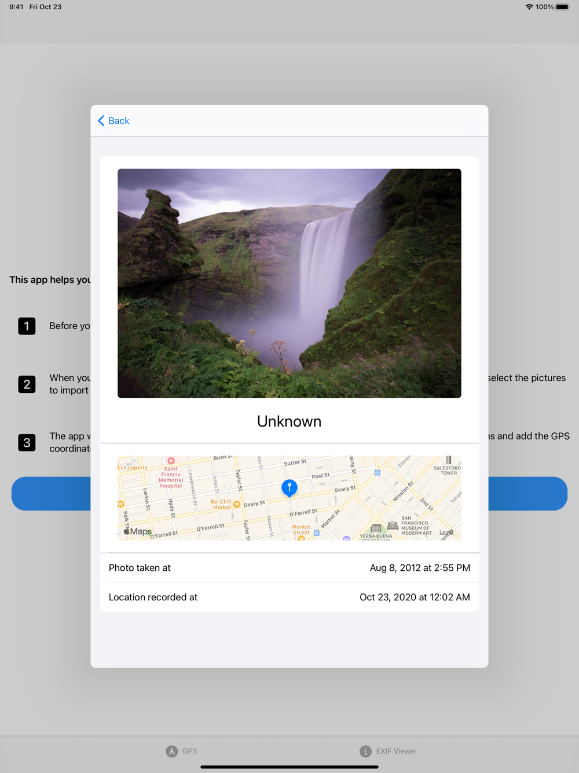Screen dimensions: 579x773
Task: Tap the Yerba Buena map label
Action: click(x=376, y=537)
